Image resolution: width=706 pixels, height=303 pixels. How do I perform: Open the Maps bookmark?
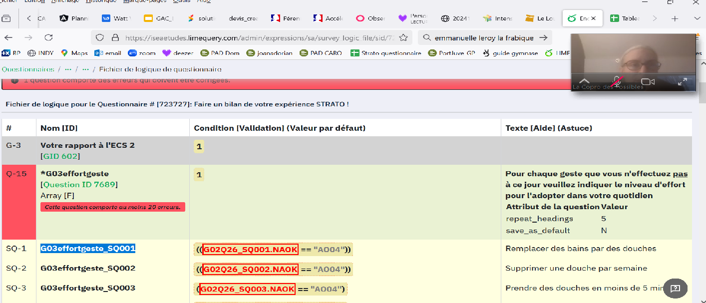pos(74,53)
